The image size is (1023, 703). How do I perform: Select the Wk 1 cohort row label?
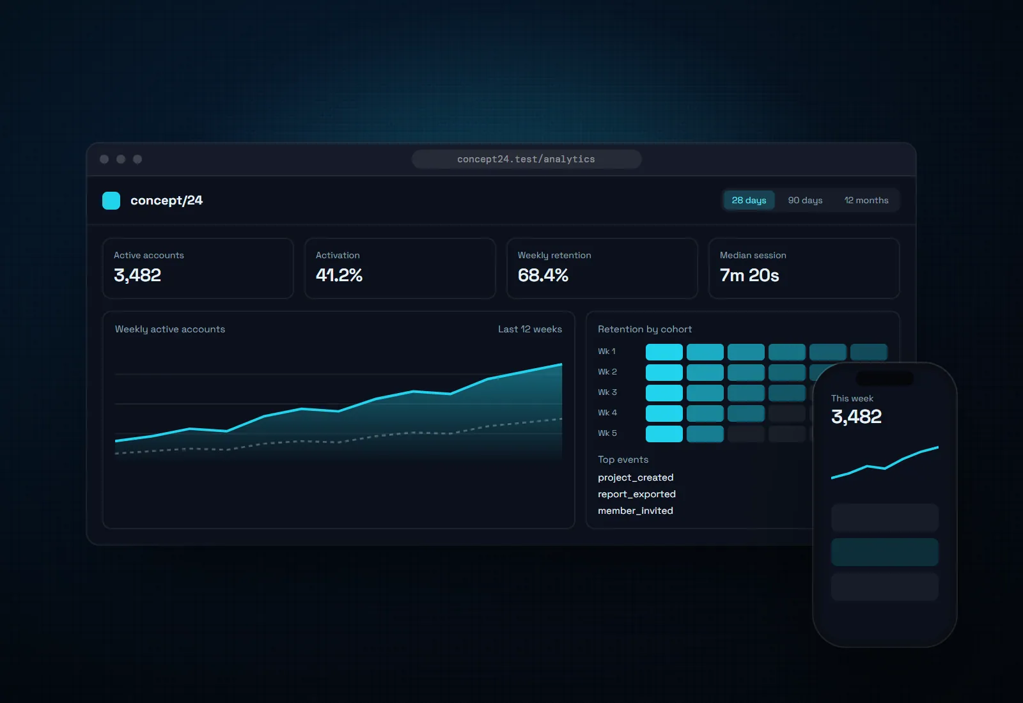click(607, 351)
